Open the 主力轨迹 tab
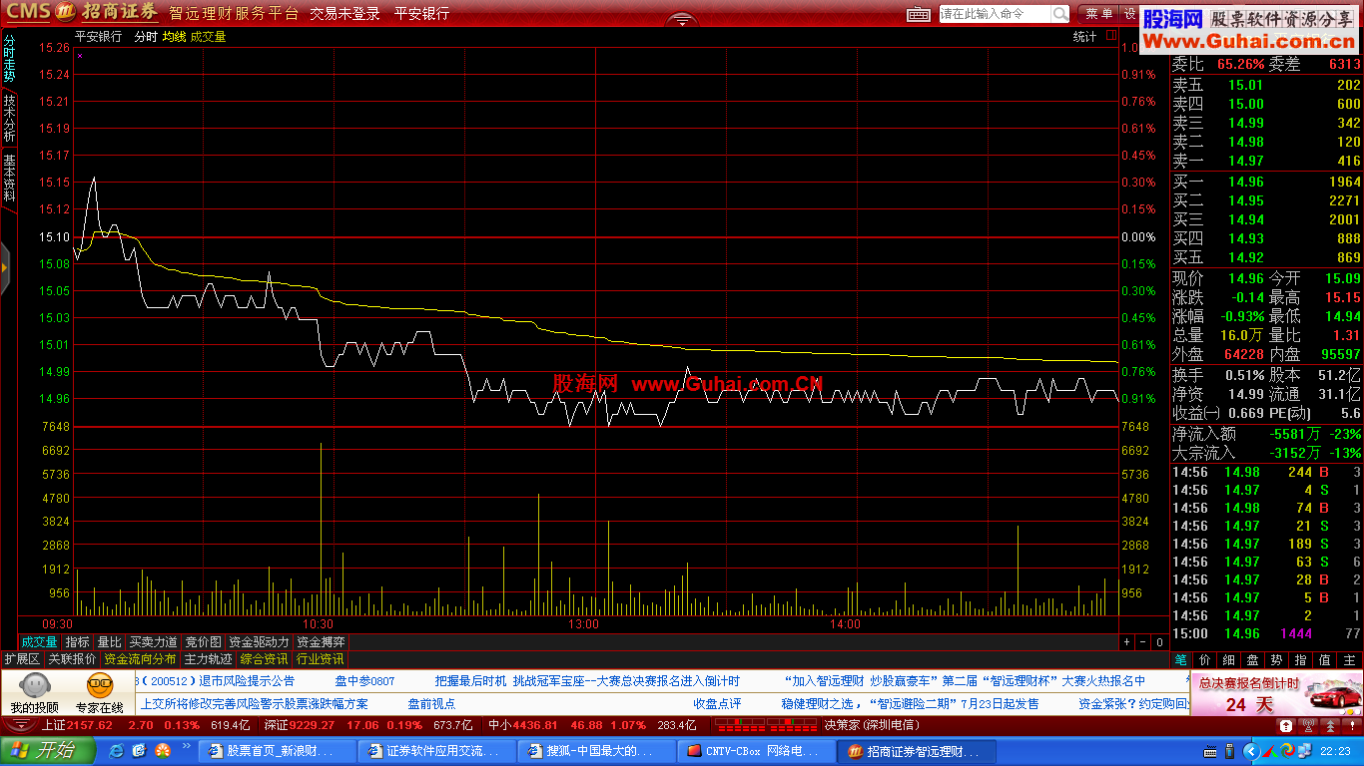 [x=208, y=659]
